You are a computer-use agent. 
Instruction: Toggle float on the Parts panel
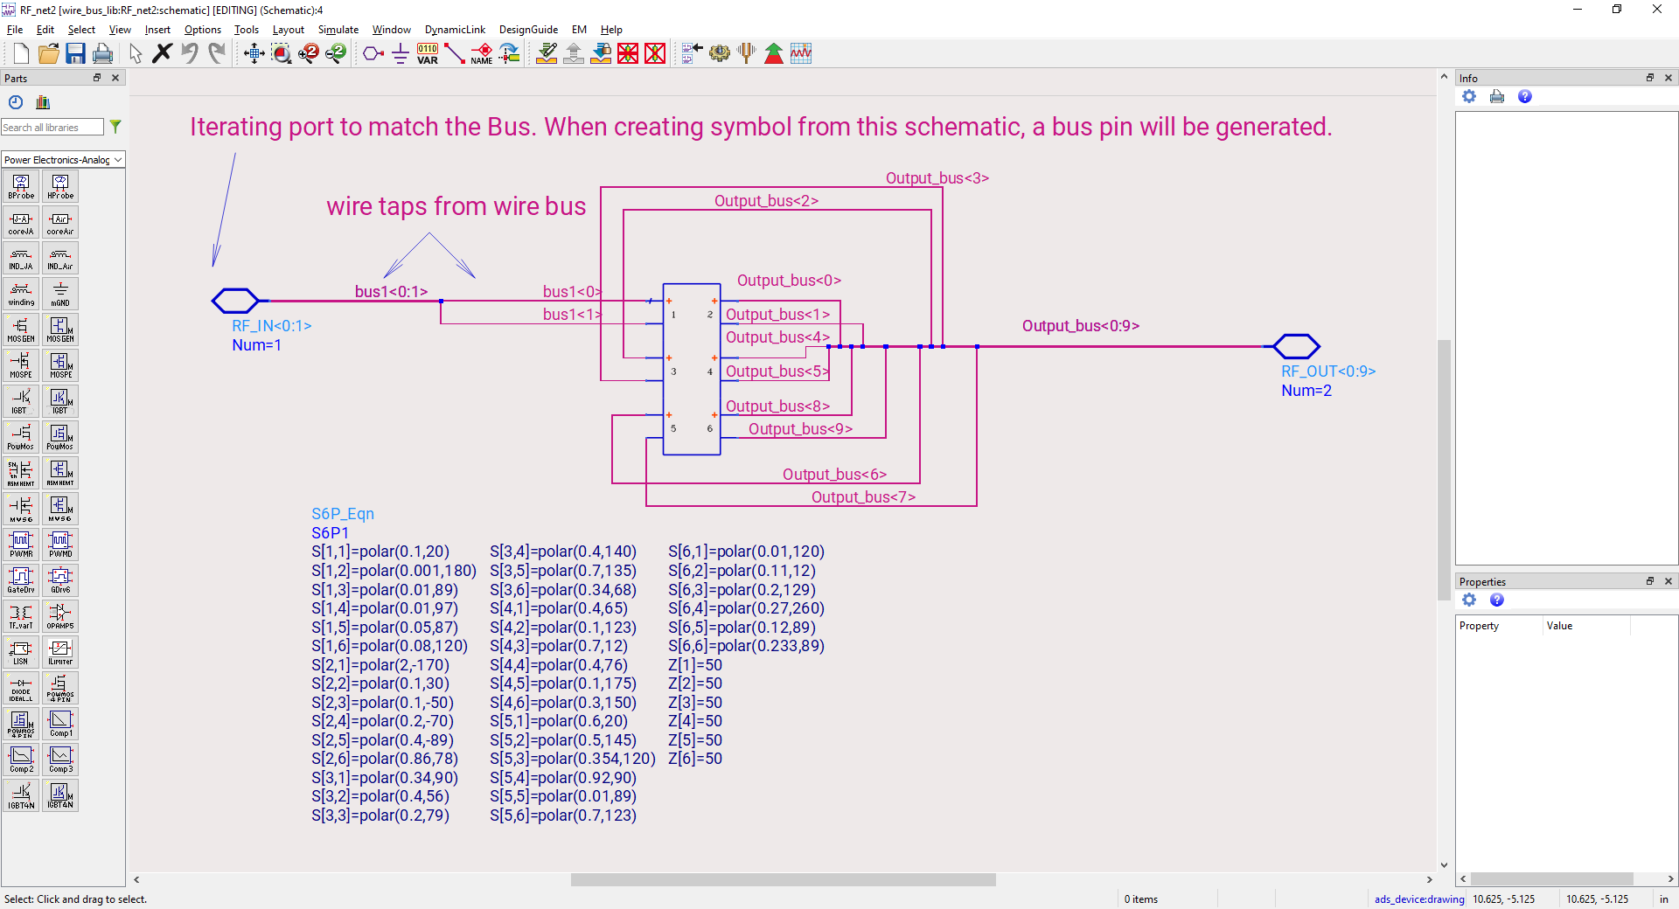pos(97,78)
